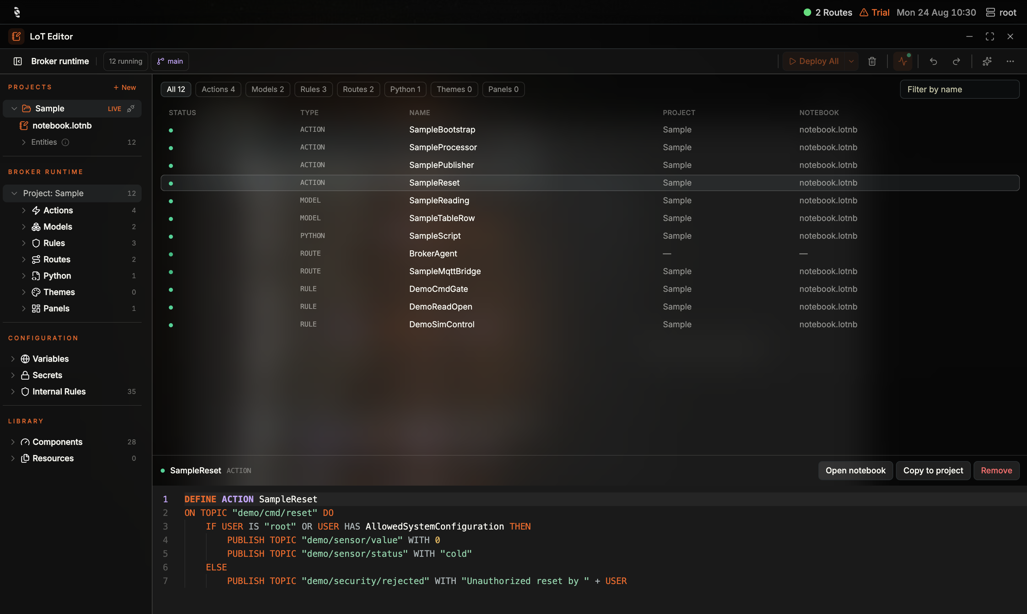
Task: Click the Entities info icon
Action: [x=65, y=142]
